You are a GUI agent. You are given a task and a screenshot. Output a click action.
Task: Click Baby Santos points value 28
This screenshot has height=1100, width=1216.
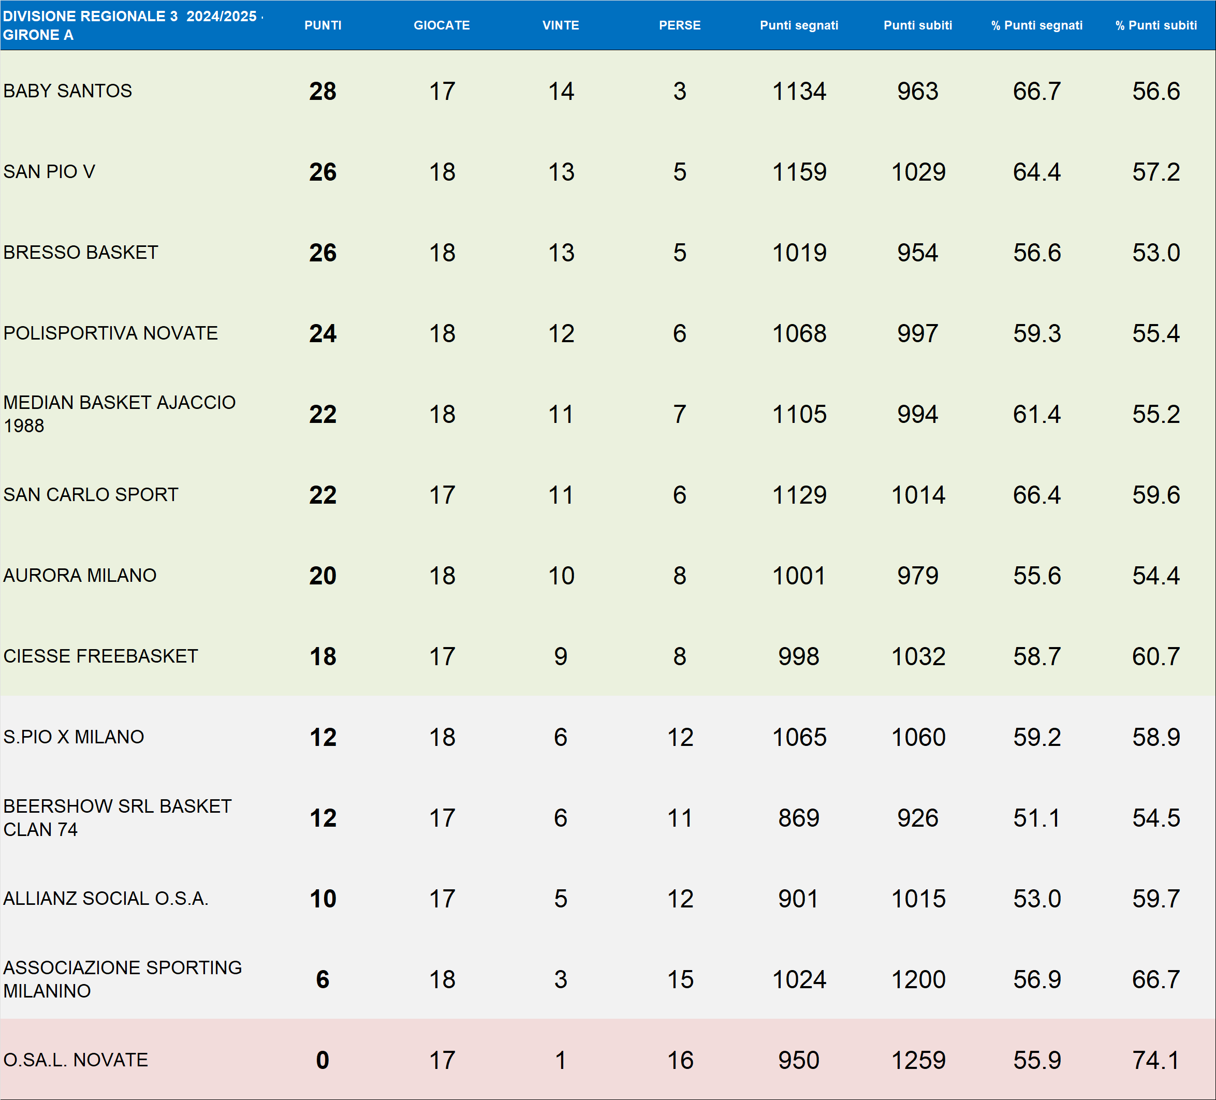click(323, 91)
